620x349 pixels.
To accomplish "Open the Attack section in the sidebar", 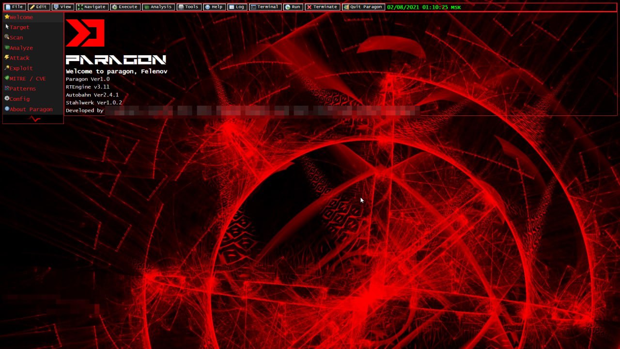I will (x=33, y=58).
